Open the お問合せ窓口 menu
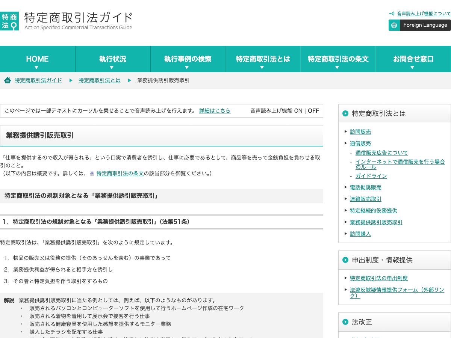The width and height of the screenshot is (451, 338). (413, 59)
